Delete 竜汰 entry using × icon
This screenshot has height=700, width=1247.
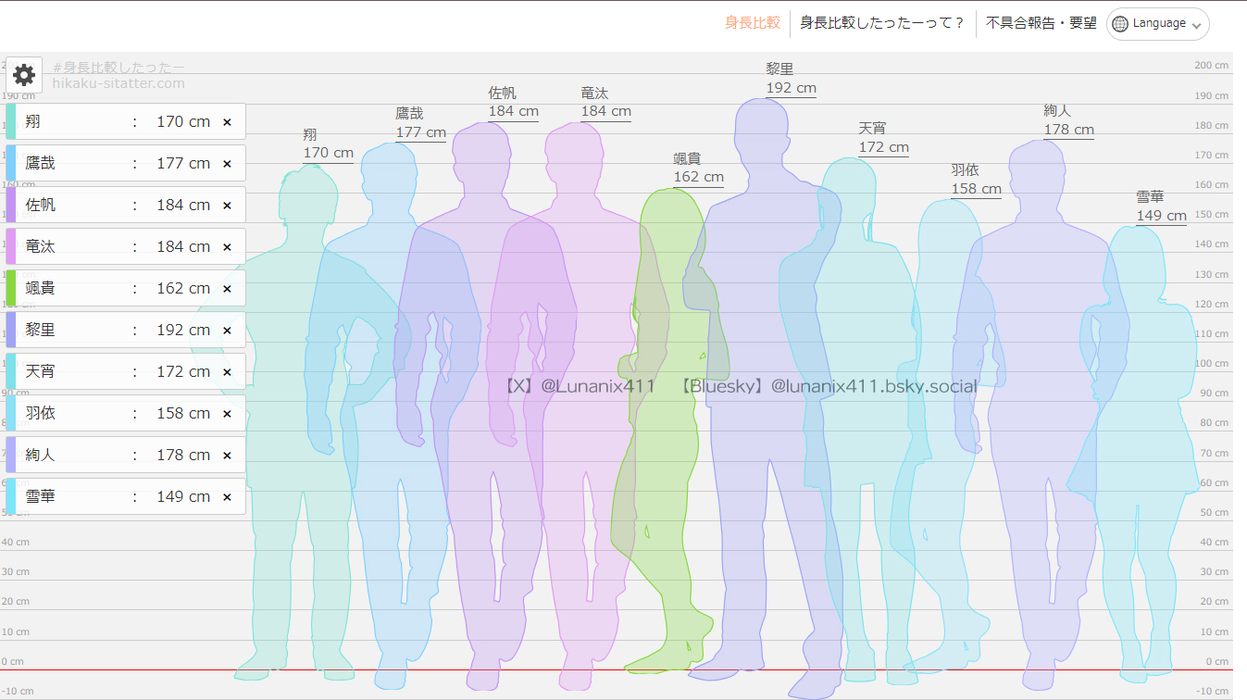tap(227, 247)
